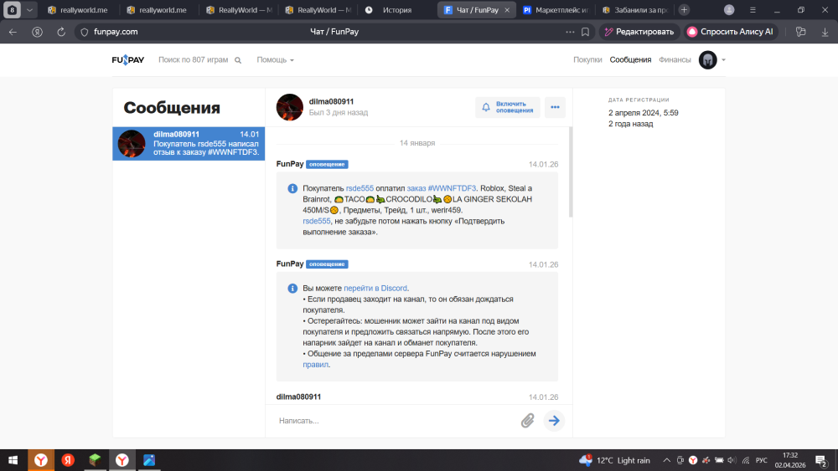This screenshot has height=471, width=838.
Task: Send message with arrow button
Action: coord(554,421)
